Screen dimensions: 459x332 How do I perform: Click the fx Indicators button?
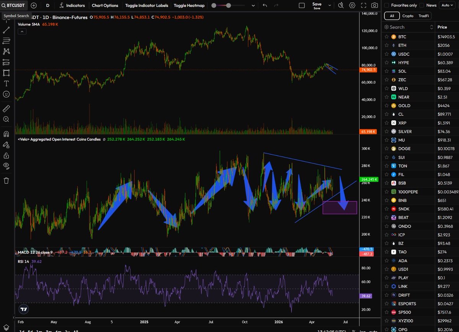(x=72, y=5)
